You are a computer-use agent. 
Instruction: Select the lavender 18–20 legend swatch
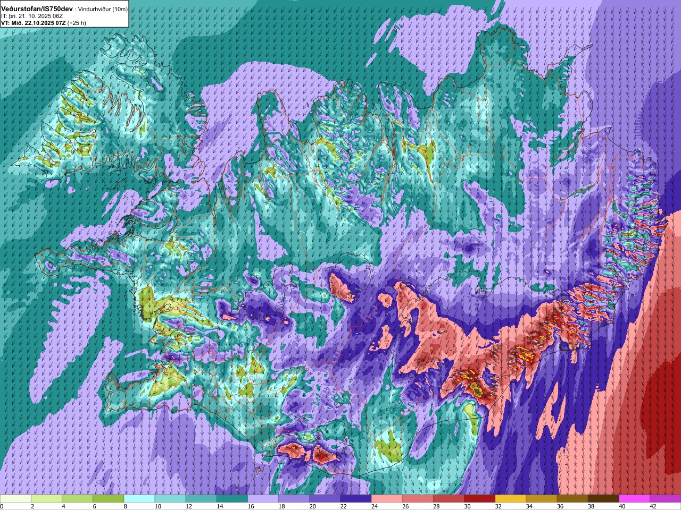coord(294,499)
